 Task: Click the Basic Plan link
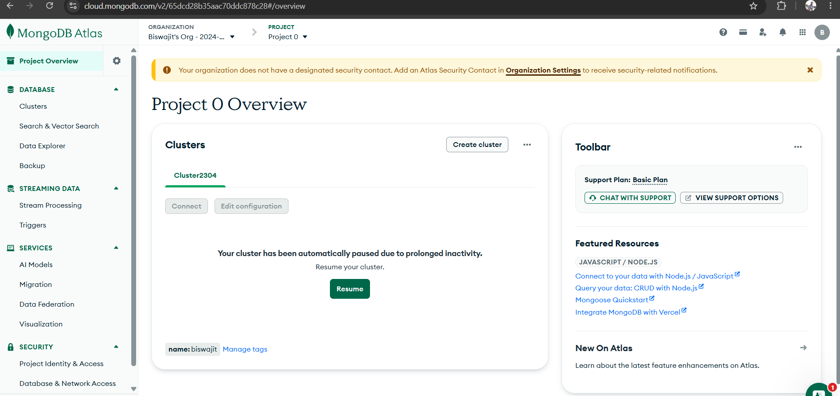(x=650, y=180)
